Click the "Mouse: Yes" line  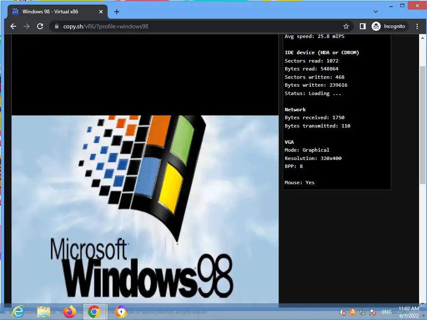[x=299, y=182]
